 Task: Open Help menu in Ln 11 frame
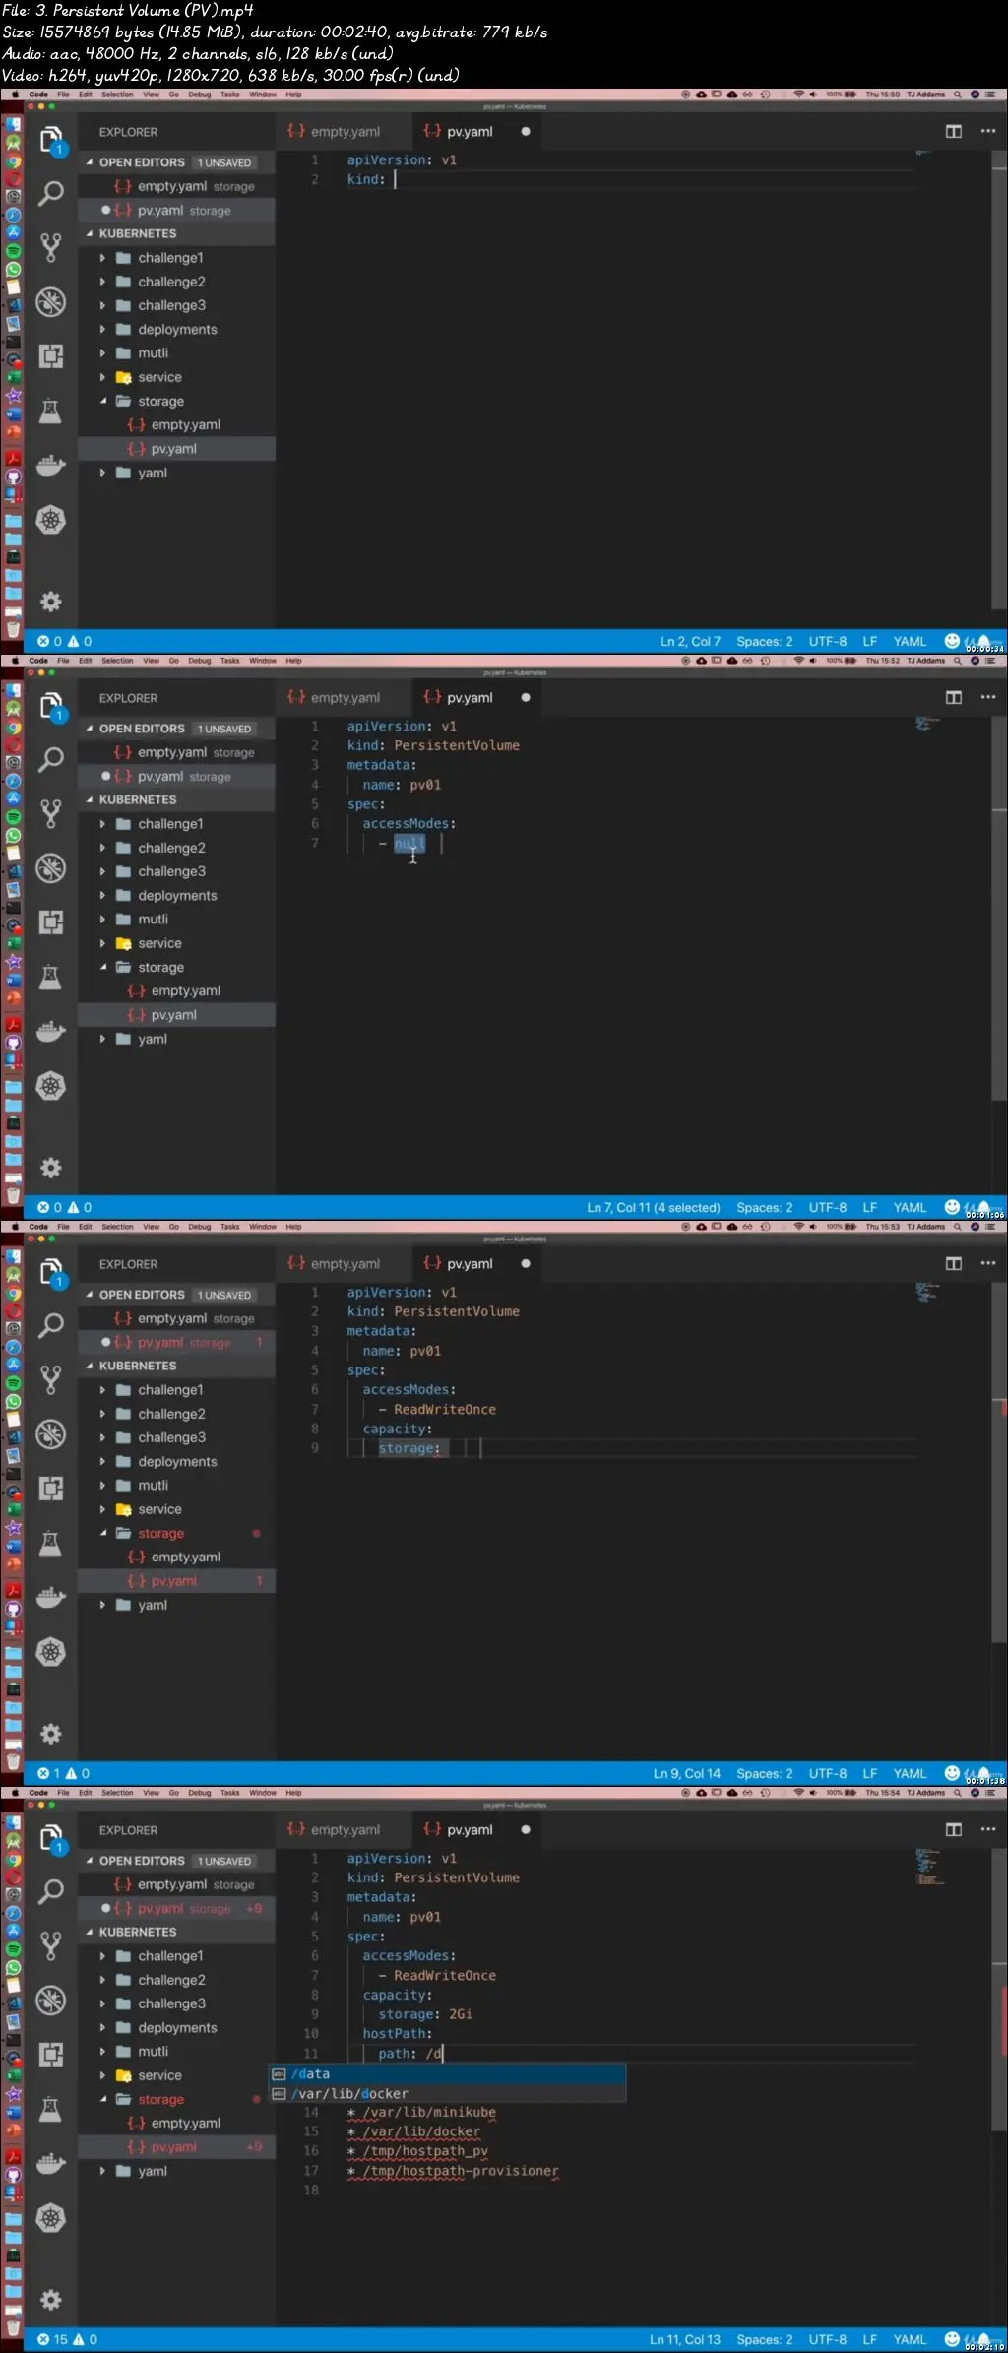pos(293,1793)
